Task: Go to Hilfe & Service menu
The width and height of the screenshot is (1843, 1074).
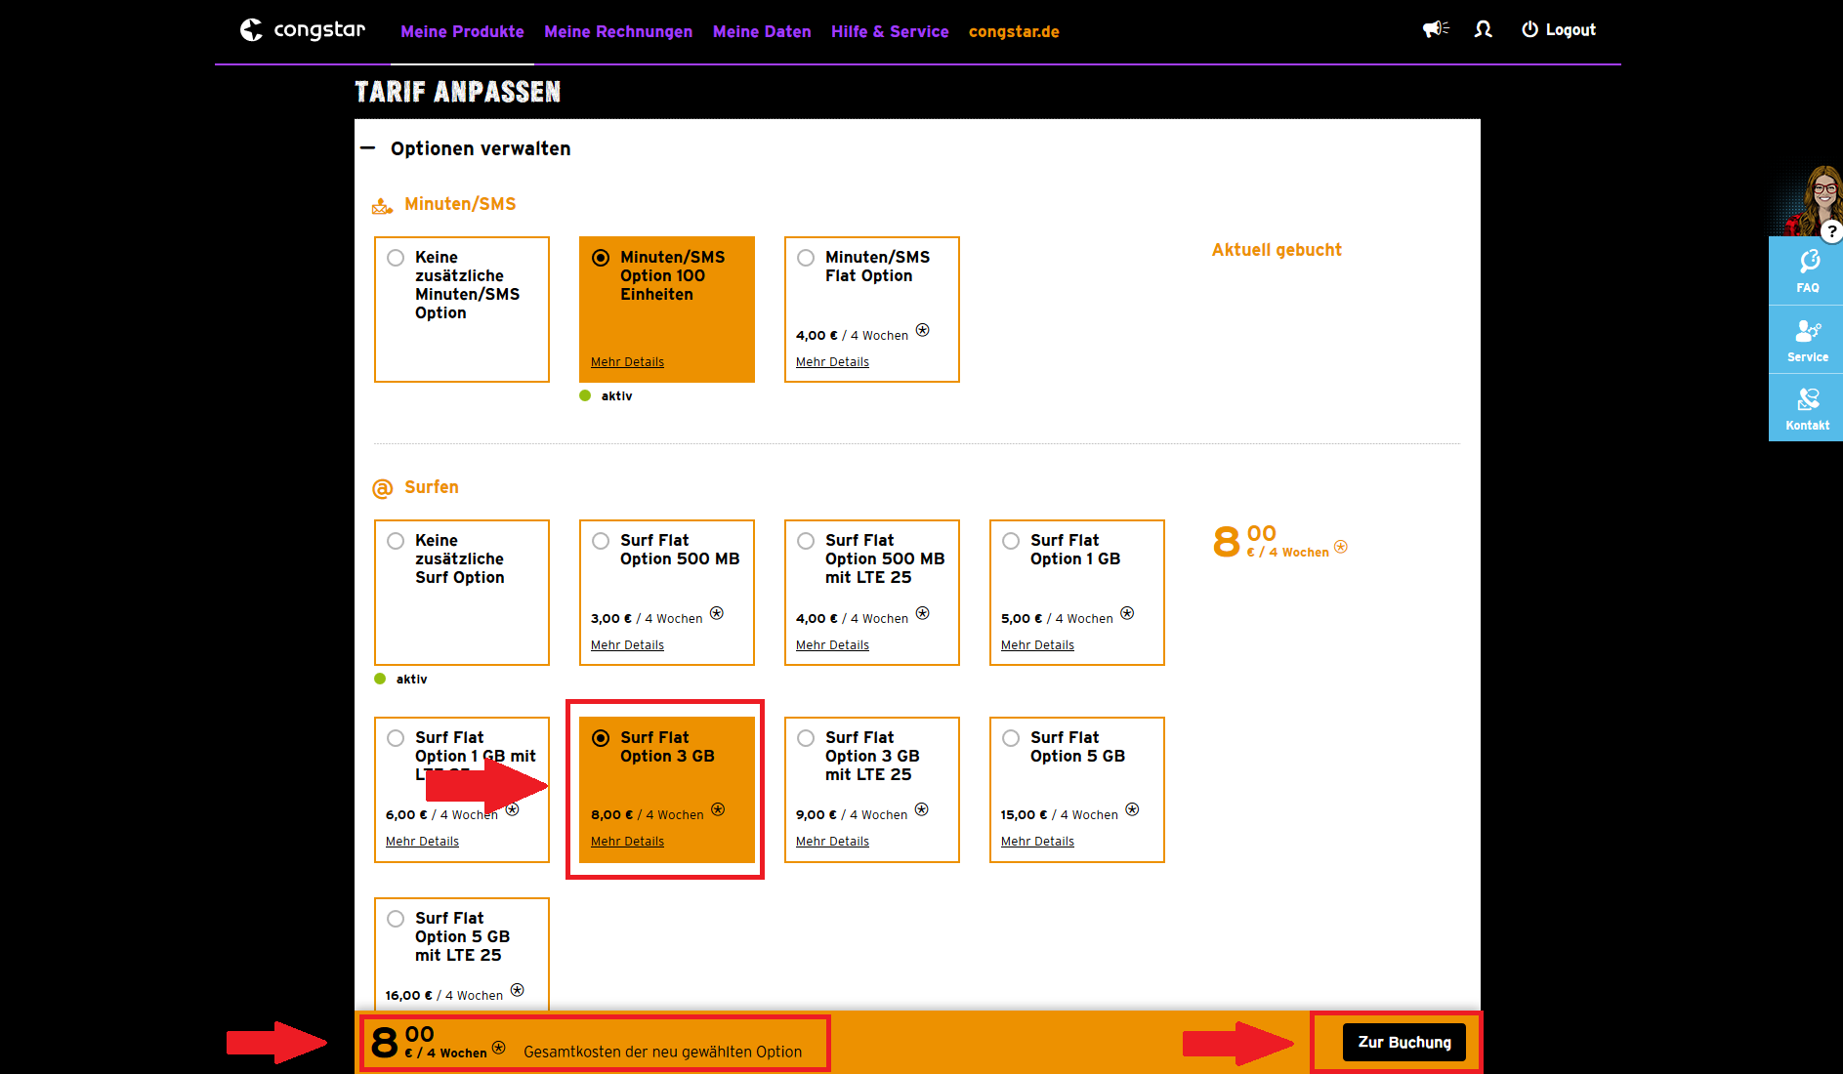Action: (x=890, y=31)
